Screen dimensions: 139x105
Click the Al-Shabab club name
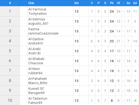[36, 59]
